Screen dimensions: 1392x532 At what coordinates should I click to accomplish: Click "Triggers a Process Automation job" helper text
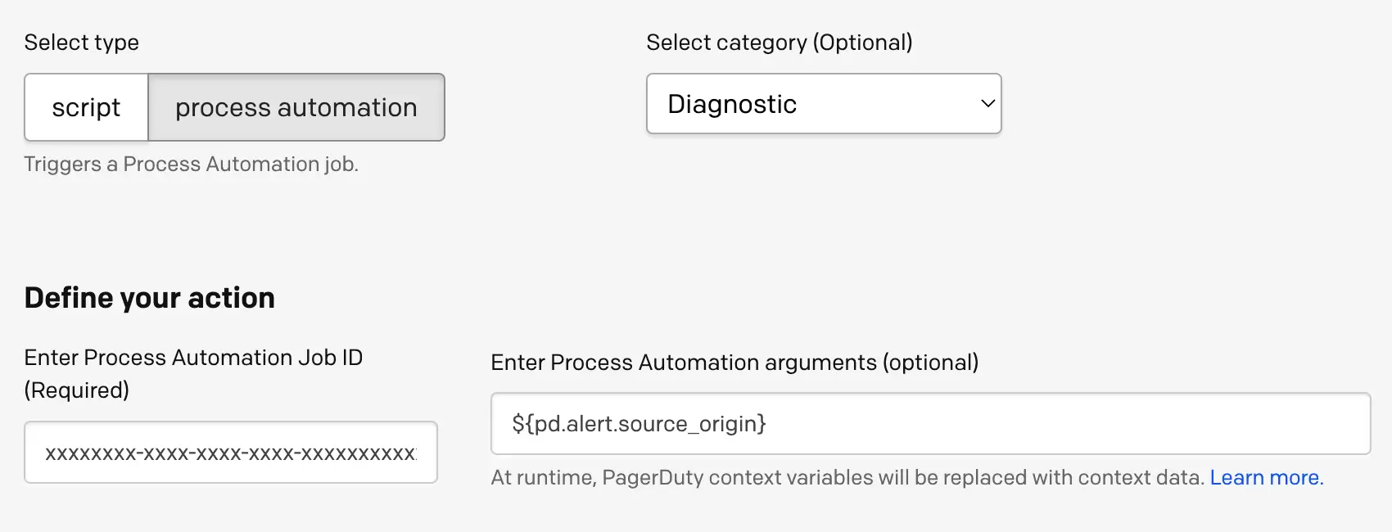click(192, 165)
